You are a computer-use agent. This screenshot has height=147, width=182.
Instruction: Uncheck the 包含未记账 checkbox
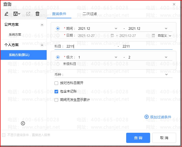click(x=57, y=91)
